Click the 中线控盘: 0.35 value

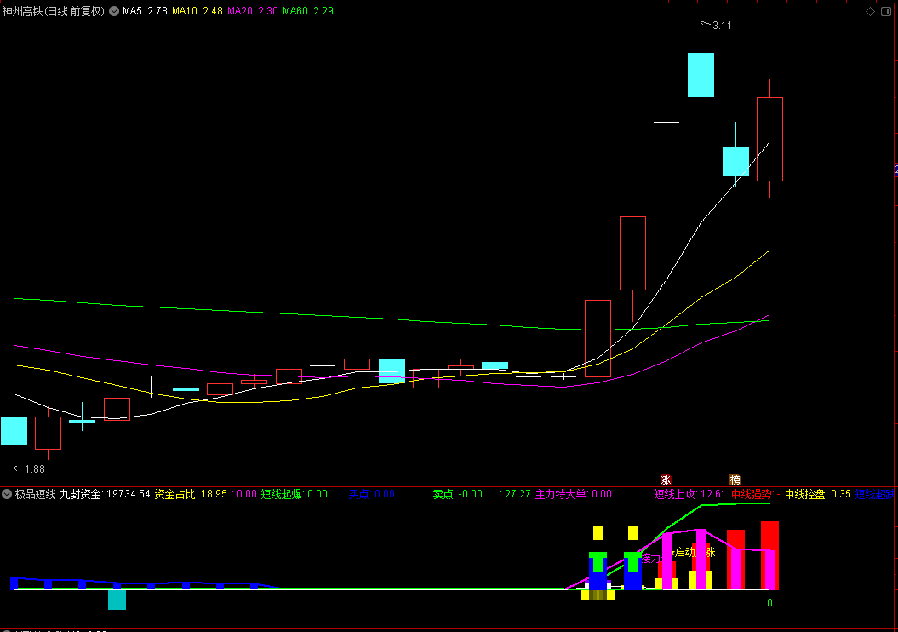coord(818,494)
